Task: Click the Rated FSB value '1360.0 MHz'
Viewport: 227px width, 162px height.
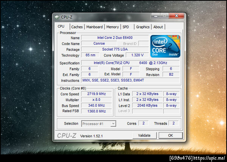Action: pyautogui.click(x=96, y=111)
